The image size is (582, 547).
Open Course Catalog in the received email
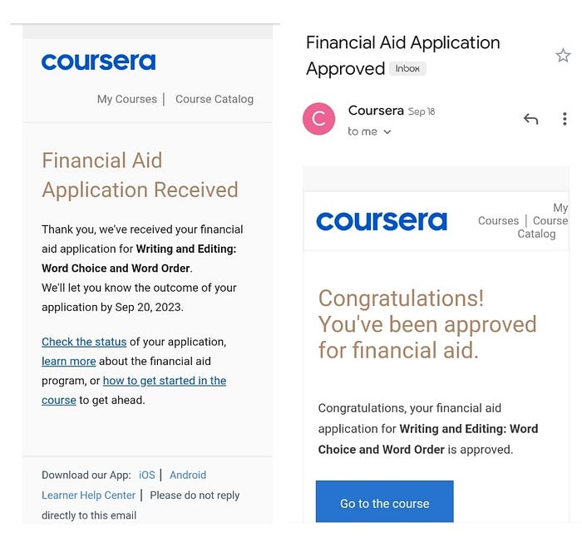pyautogui.click(x=215, y=99)
